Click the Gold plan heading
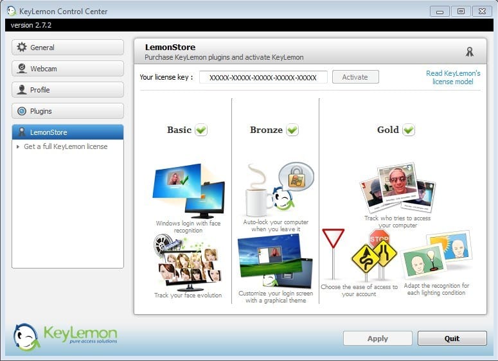The height and width of the screenshot is (361, 498). (x=387, y=130)
